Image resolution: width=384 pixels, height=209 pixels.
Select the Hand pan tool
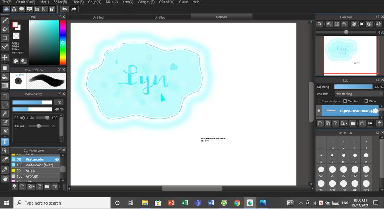pos(4,179)
